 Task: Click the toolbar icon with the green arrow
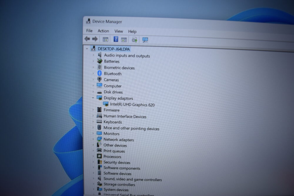pos(134,40)
